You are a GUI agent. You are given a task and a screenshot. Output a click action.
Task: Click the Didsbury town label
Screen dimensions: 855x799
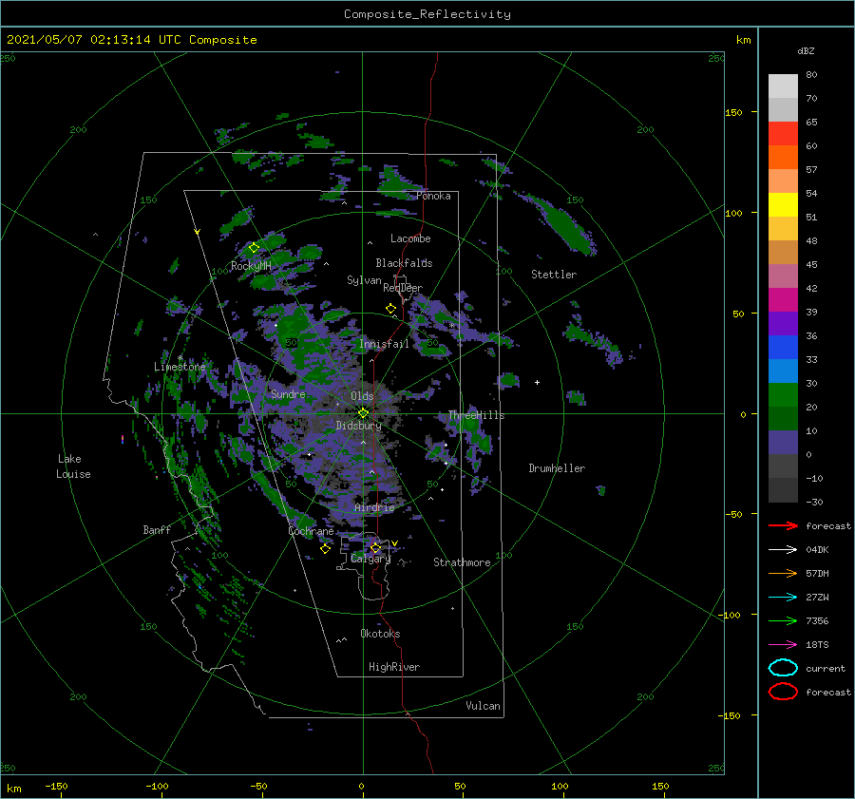[358, 426]
